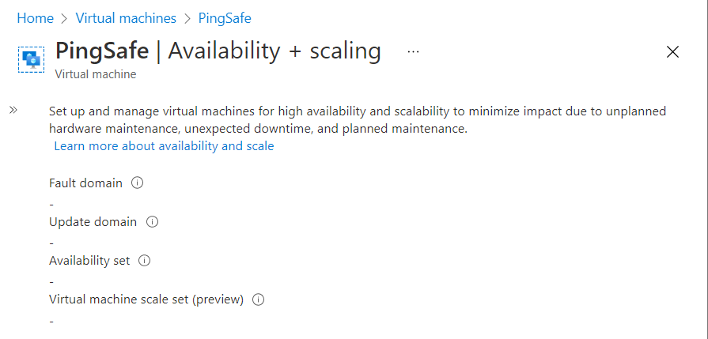Screen dimensions: 708x339
Task: Click the PingSafe virtual machine icon
Action: (31, 59)
